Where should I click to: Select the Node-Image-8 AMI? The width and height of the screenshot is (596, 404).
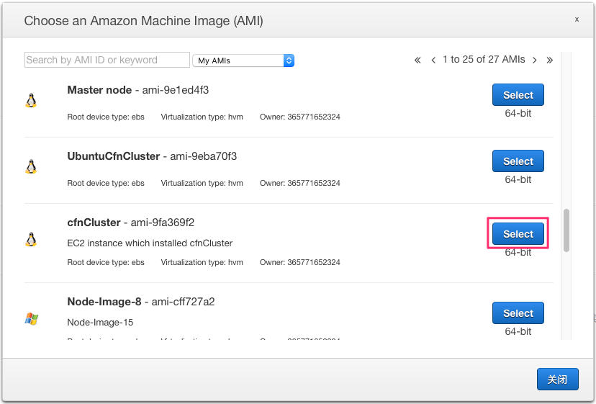(x=518, y=313)
